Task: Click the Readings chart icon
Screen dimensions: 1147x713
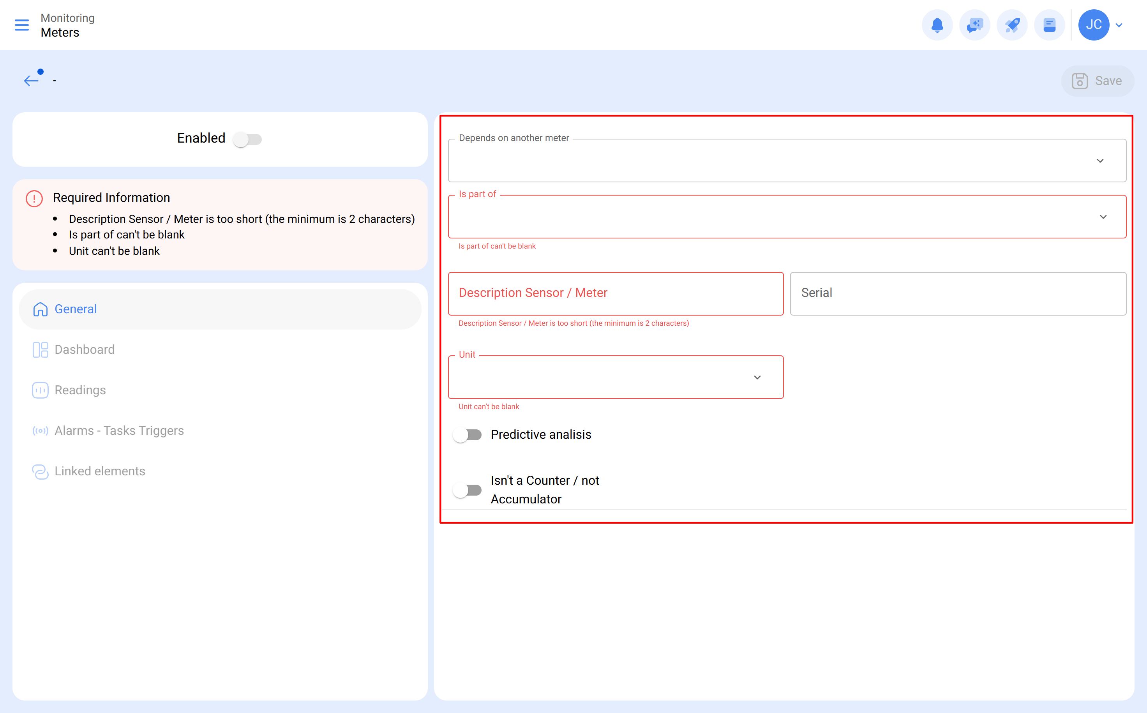Action: coord(40,390)
